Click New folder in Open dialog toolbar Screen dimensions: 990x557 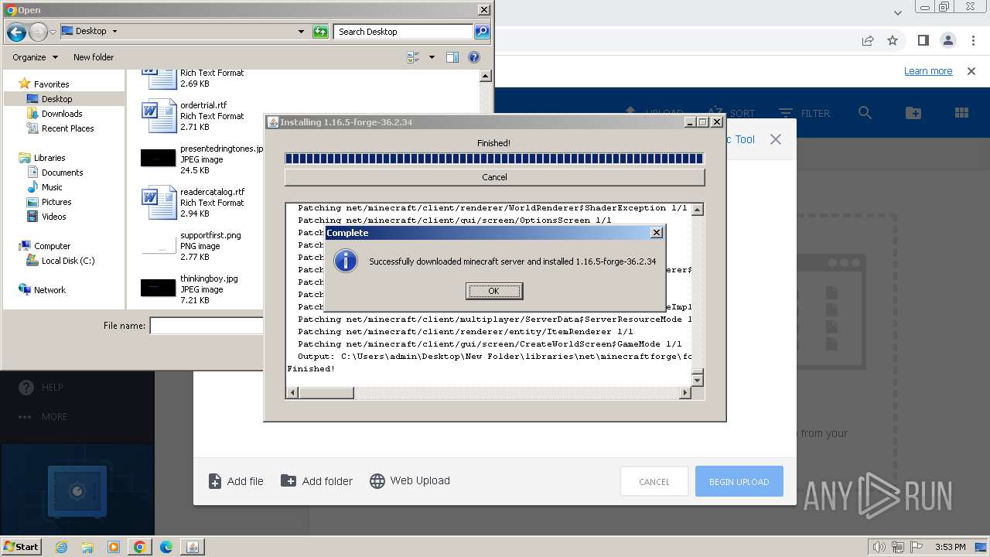(x=94, y=57)
